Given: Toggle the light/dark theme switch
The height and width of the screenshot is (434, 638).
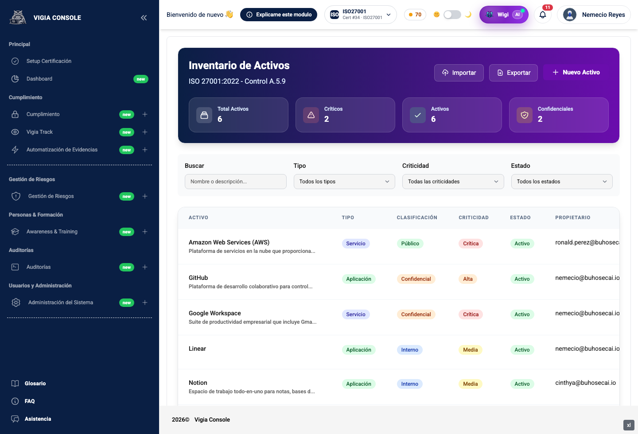Looking at the screenshot, I should click(452, 15).
